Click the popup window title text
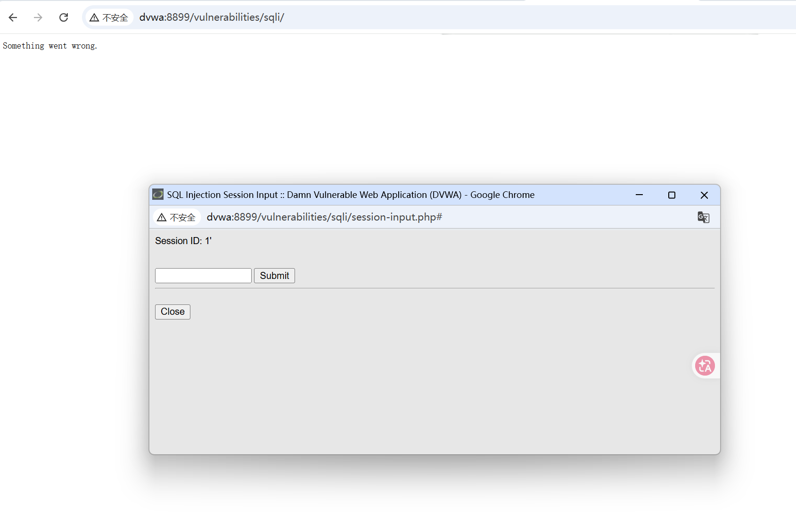This screenshot has width=796, height=516. coord(351,195)
